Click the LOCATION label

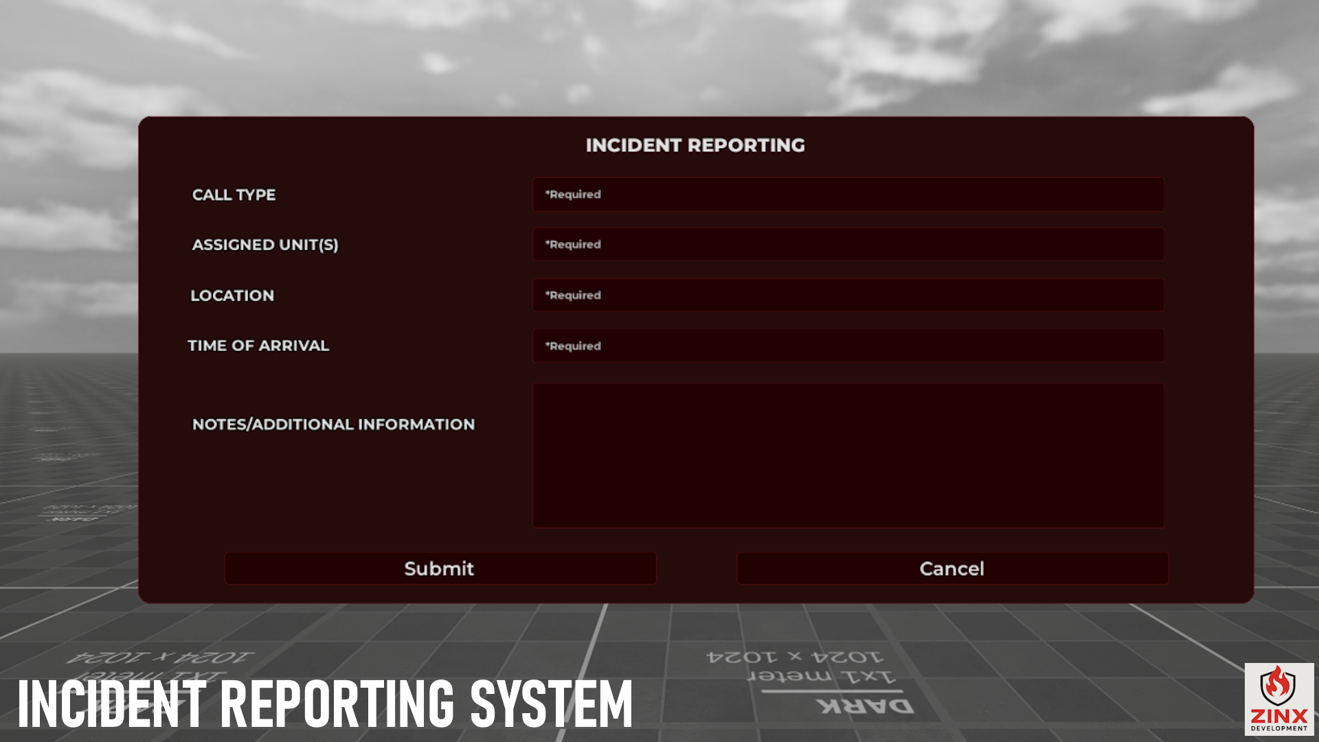click(232, 295)
